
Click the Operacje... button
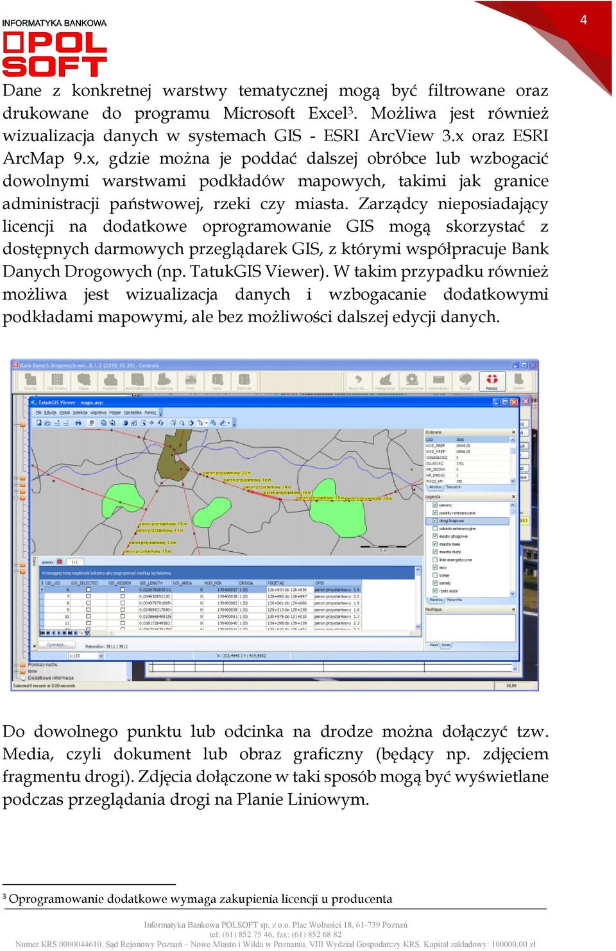click(57, 645)
